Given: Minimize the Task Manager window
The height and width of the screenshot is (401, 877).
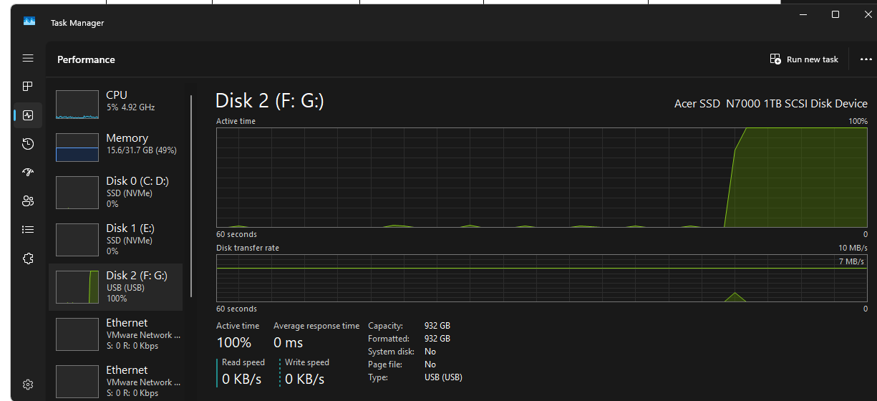Looking at the screenshot, I should tap(802, 14).
